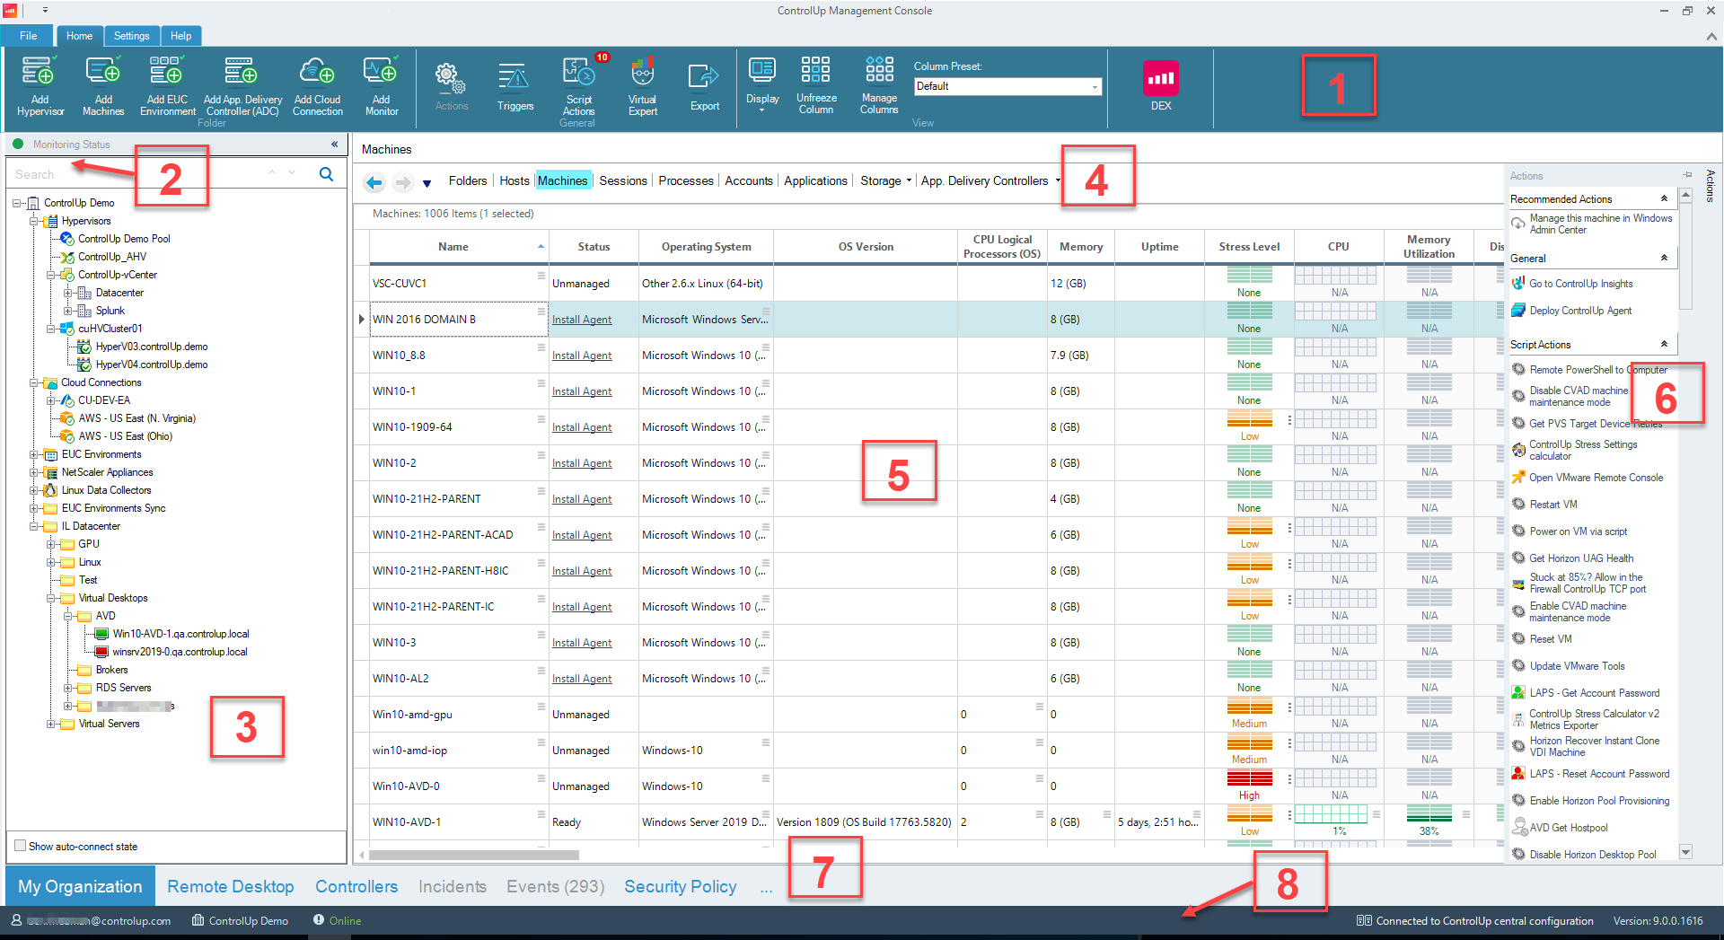The width and height of the screenshot is (1724, 940).
Task: Switch to the Processes view
Action: point(686,180)
